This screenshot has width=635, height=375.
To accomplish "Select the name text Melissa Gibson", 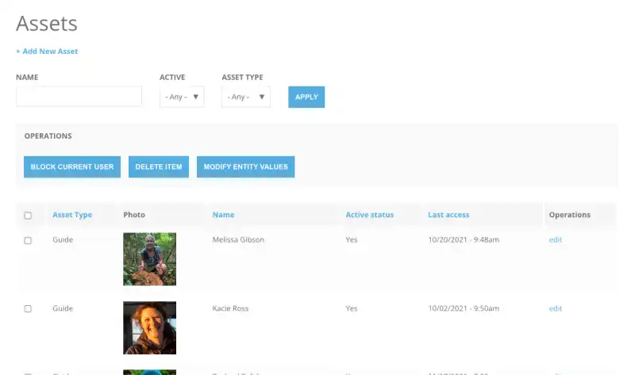I will (238, 239).
